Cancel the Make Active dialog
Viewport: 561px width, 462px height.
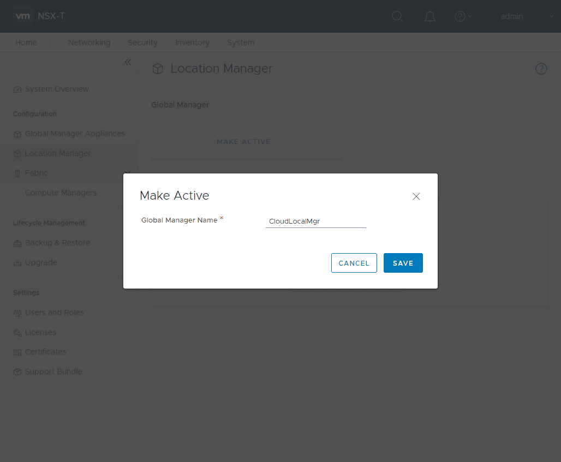(x=354, y=262)
